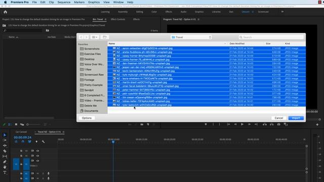Click New Bin icon in project panel
The width and height of the screenshot is (324, 182).
click(x=142, y=124)
